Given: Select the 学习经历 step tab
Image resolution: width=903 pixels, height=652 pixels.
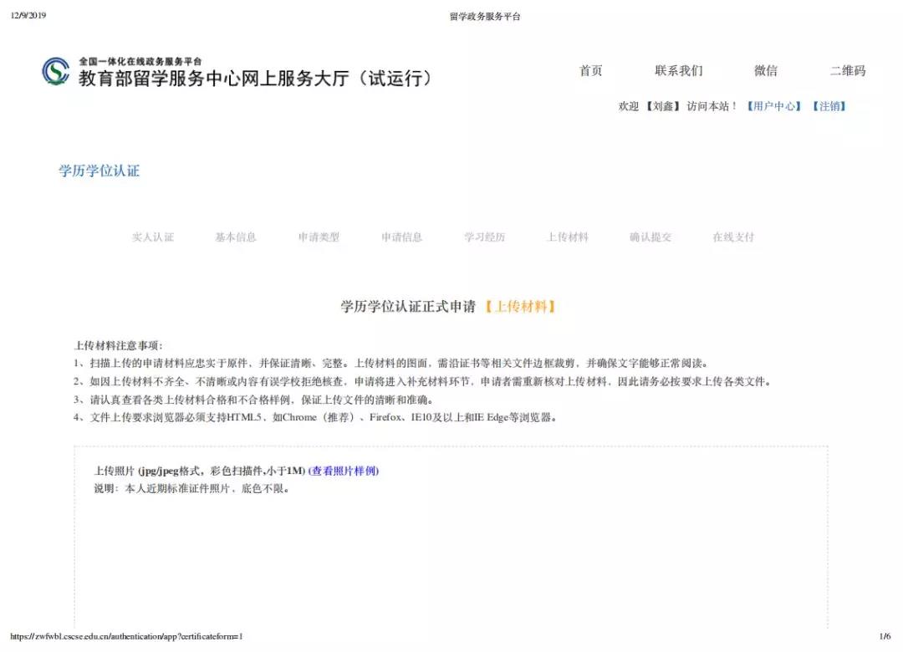Looking at the screenshot, I should coord(484,237).
